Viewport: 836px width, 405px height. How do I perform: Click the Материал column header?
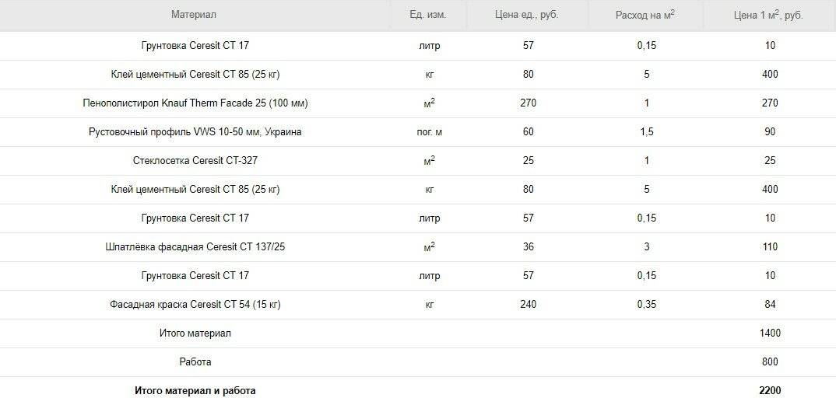194,15
